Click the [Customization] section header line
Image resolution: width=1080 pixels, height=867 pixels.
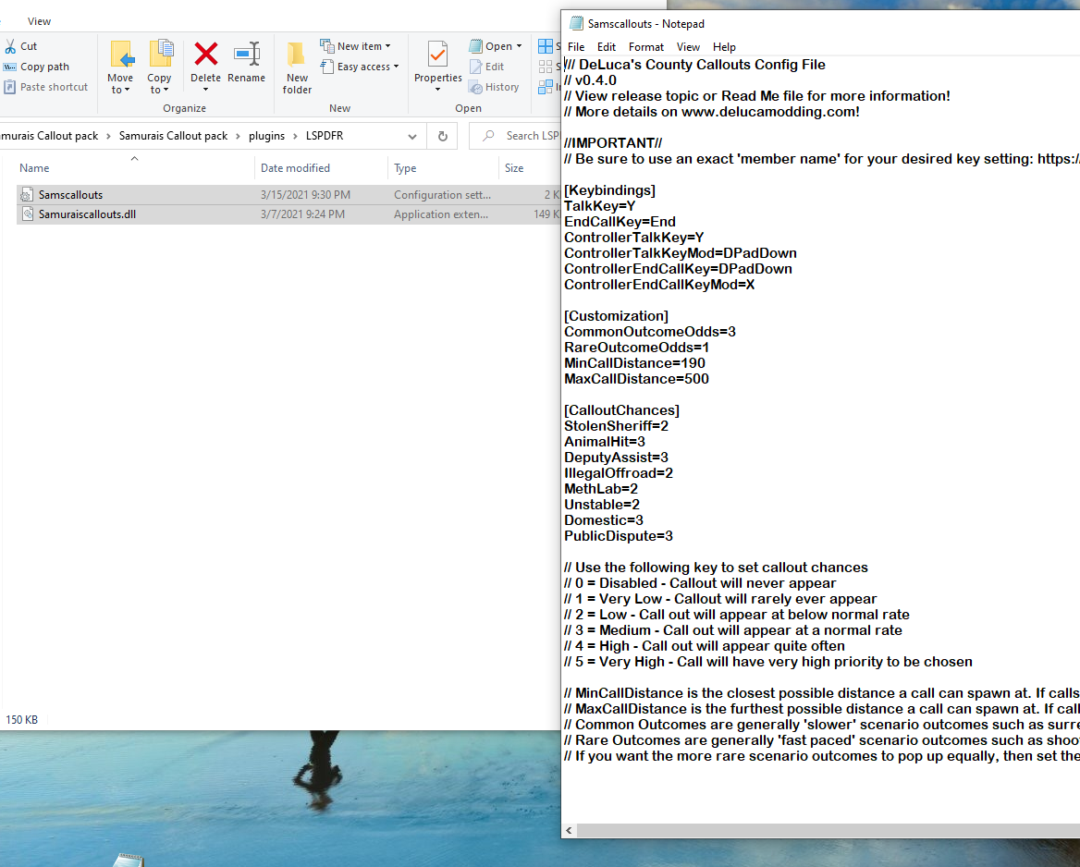click(617, 316)
